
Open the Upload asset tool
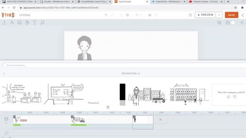[4, 23]
